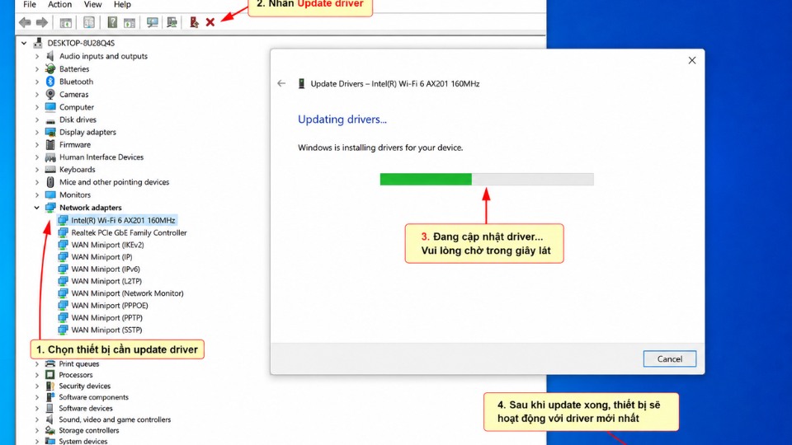Open the View menu
The width and height of the screenshot is (792, 445).
[92, 5]
